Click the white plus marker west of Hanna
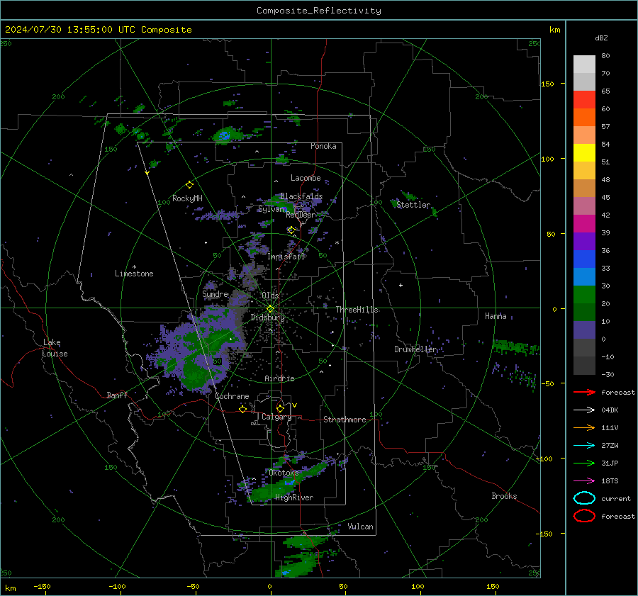The image size is (638, 596). click(401, 285)
